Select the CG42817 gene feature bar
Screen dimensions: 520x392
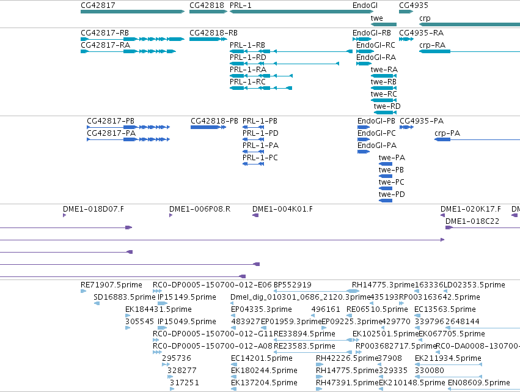coord(133,12)
